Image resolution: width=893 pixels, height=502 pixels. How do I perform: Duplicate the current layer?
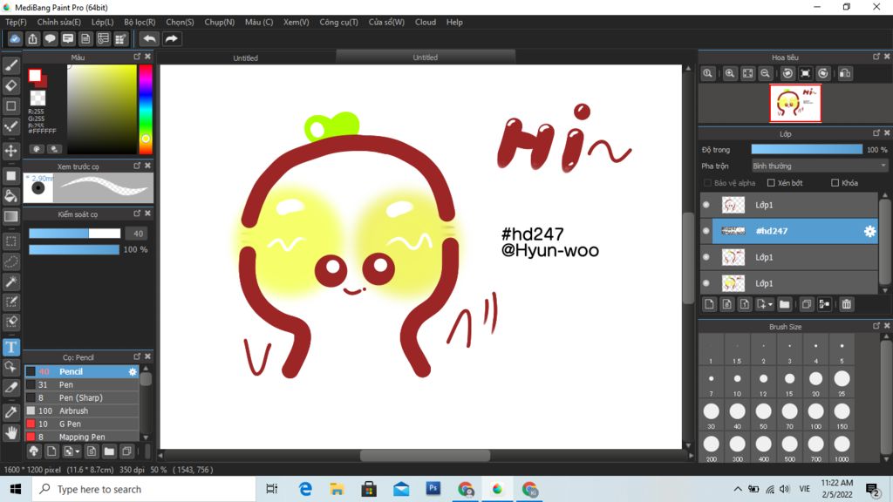click(x=806, y=304)
